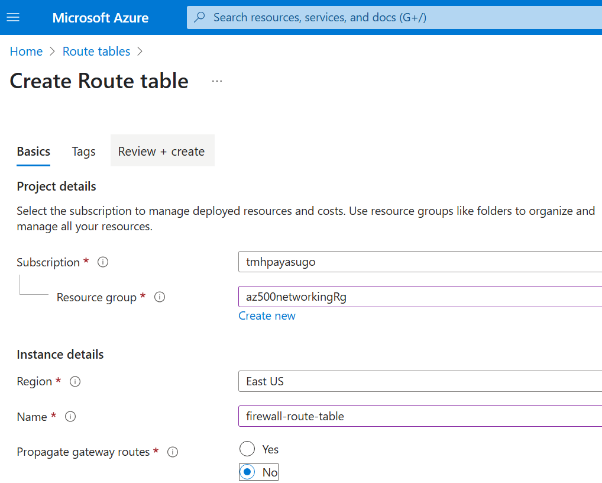Open the Resource group dropdown
This screenshot has width=602, height=483.
coord(420,297)
